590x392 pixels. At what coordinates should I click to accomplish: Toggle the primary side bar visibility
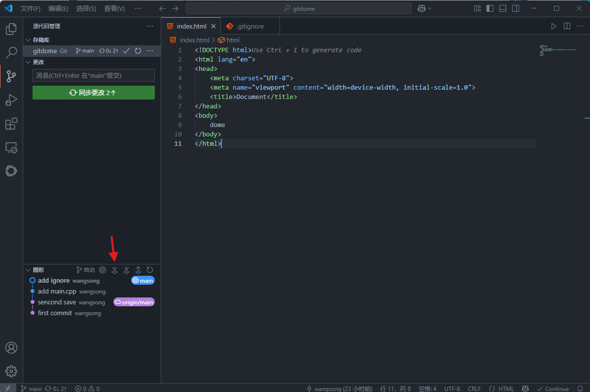coord(490,8)
